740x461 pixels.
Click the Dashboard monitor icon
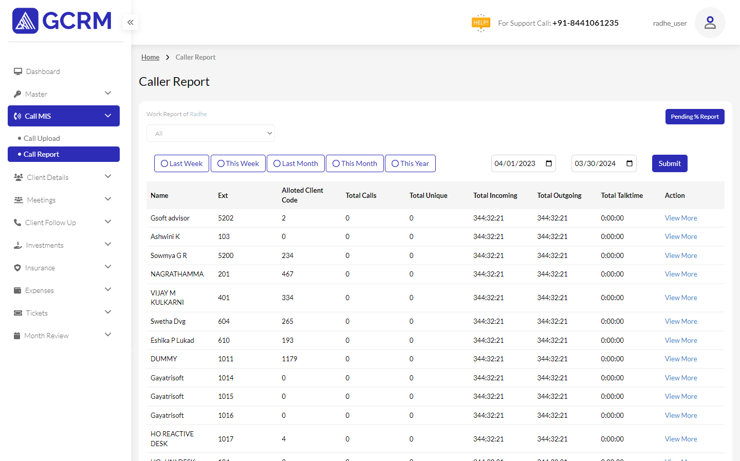click(18, 71)
